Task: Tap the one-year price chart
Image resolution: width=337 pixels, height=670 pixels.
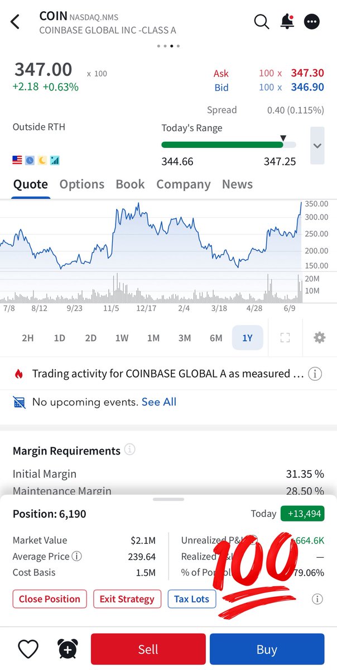Action: coord(151,236)
